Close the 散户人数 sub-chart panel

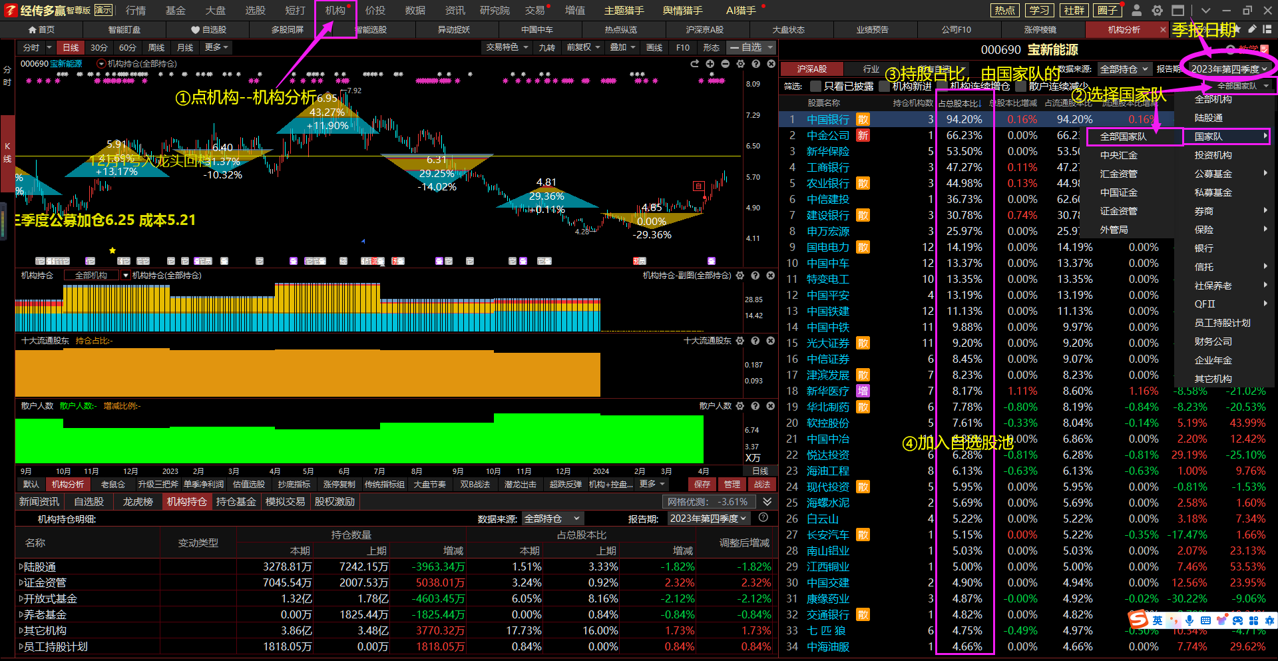coord(771,406)
